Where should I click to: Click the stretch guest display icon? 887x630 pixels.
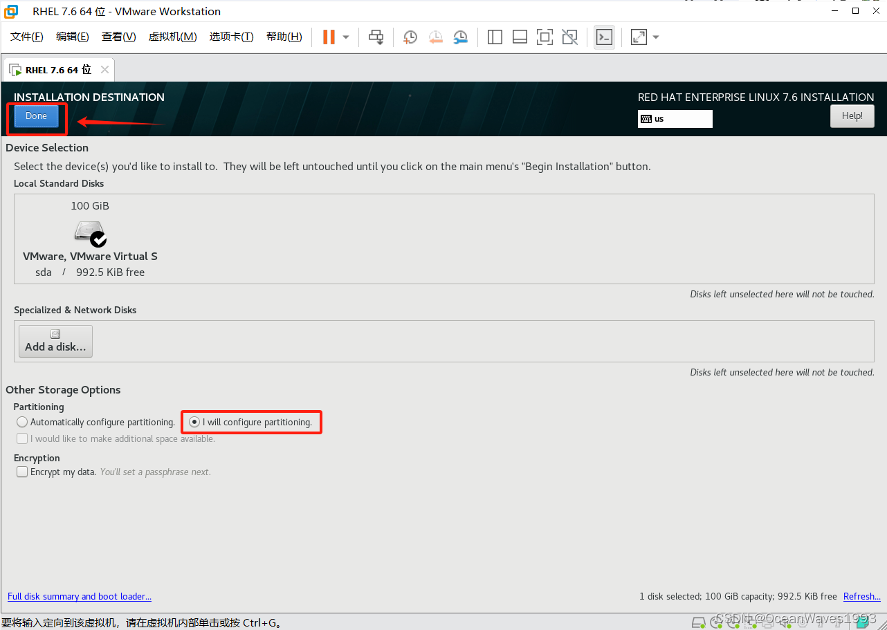click(639, 37)
